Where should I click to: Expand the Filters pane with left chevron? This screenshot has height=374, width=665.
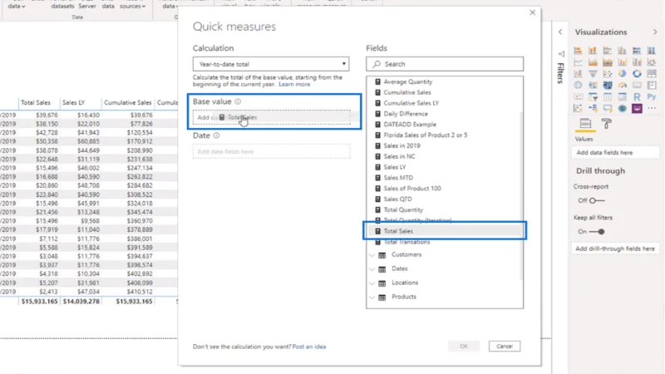(x=560, y=32)
